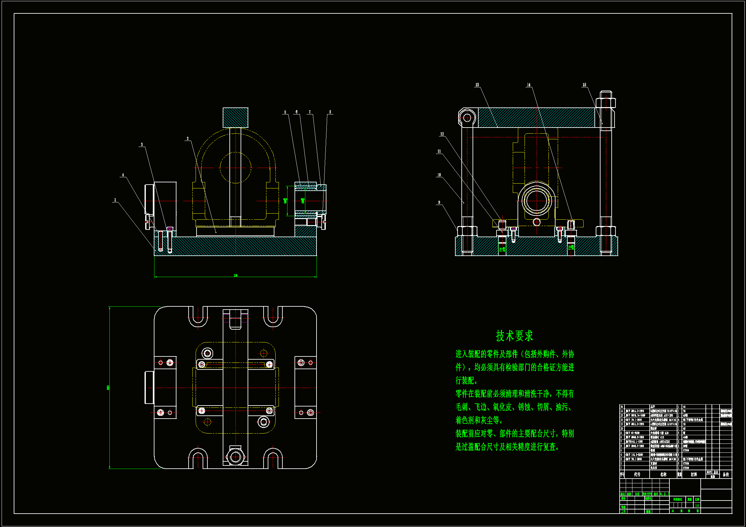Select part callout number 12 on side view
This screenshot has width=746, height=527.
click(x=442, y=134)
